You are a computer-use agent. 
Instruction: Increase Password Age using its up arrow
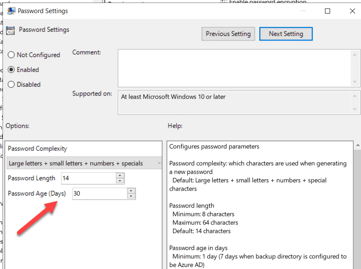131,191
